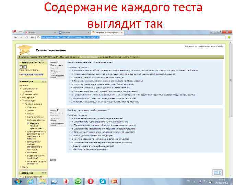Select answer a. Управление in question 2

[x=69, y=118]
